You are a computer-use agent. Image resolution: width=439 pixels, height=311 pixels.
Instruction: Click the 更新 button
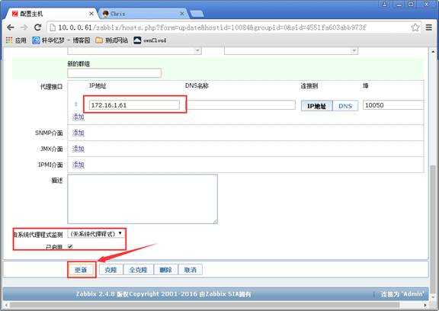click(x=81, y=270)
